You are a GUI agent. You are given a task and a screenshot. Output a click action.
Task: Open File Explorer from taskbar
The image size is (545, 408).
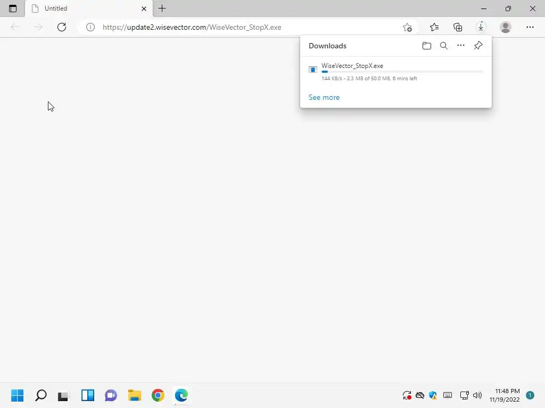pyautogui.click(x=135, y=395)
